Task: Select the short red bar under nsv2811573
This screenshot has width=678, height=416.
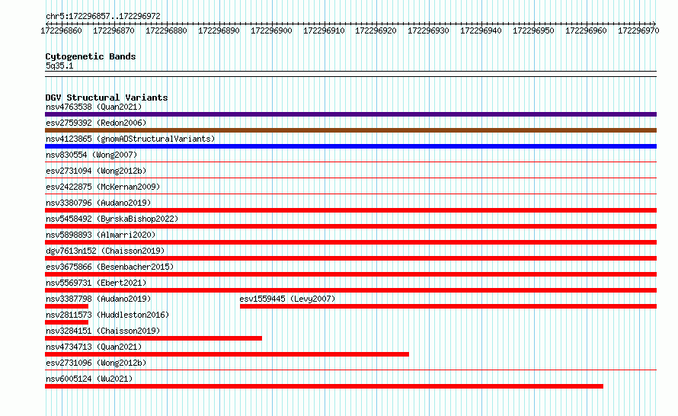Action: (66, 322)
